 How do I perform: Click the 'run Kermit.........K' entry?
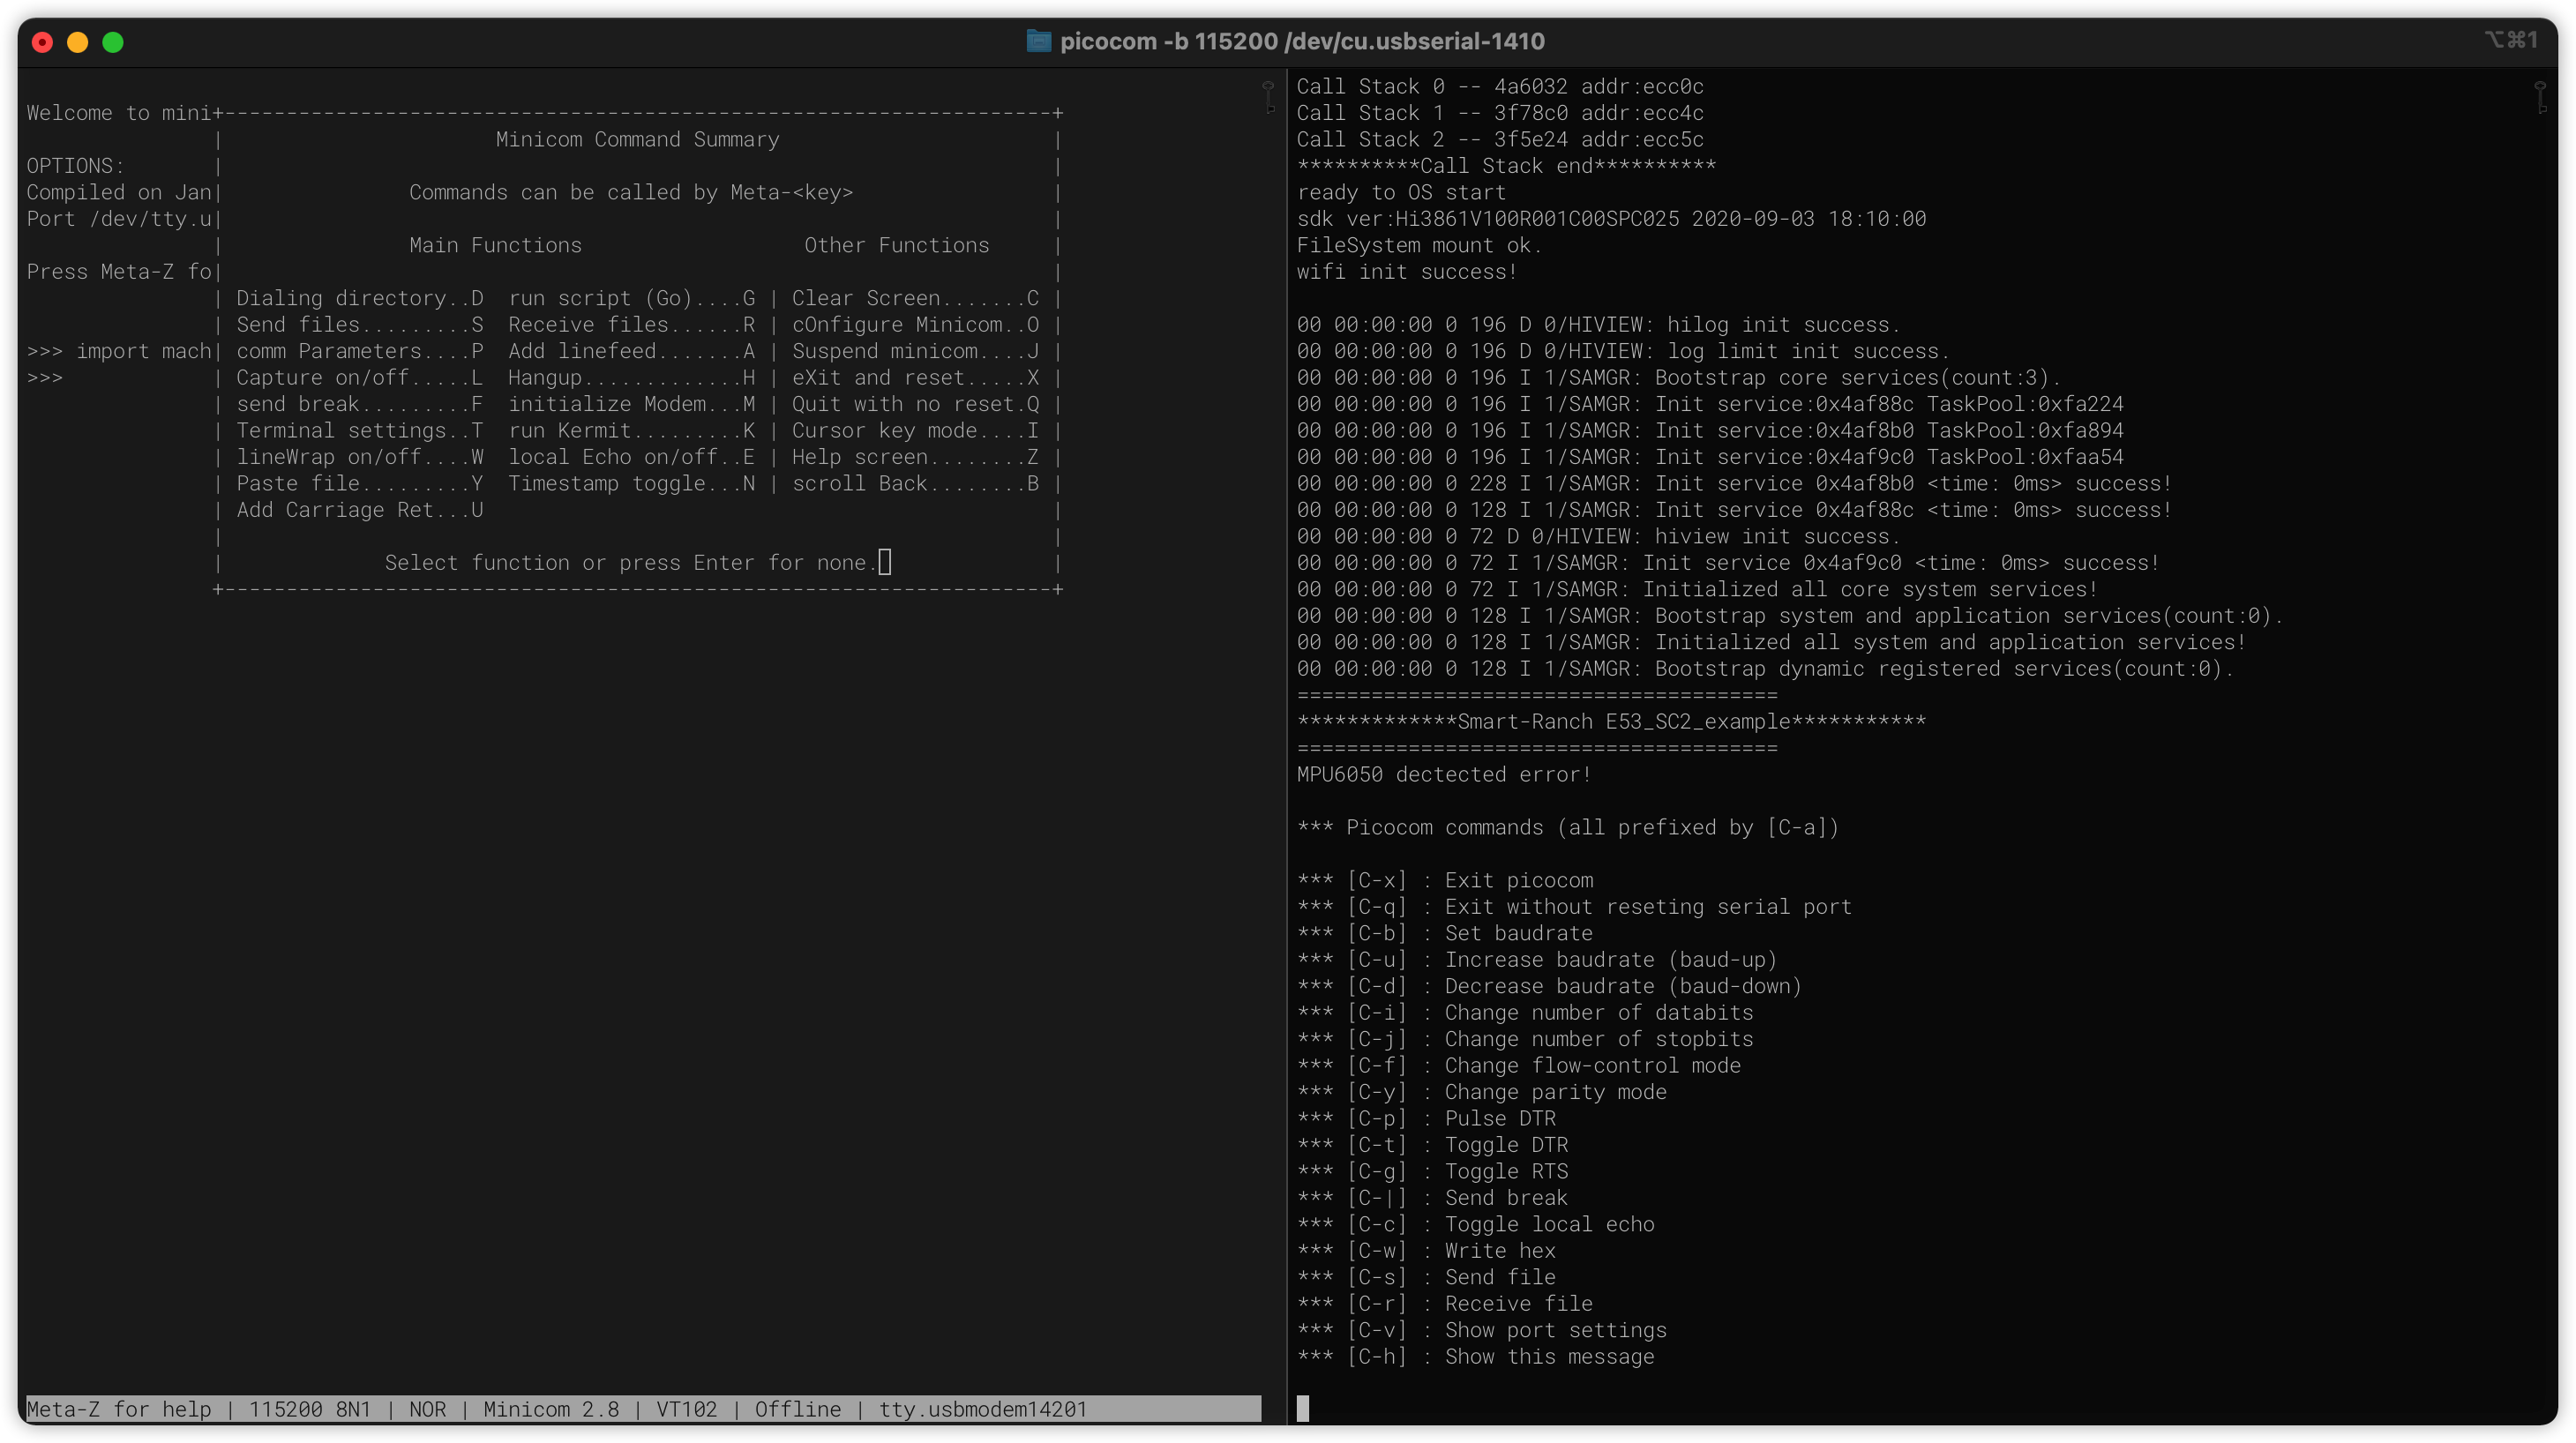(x=632, y=430)
